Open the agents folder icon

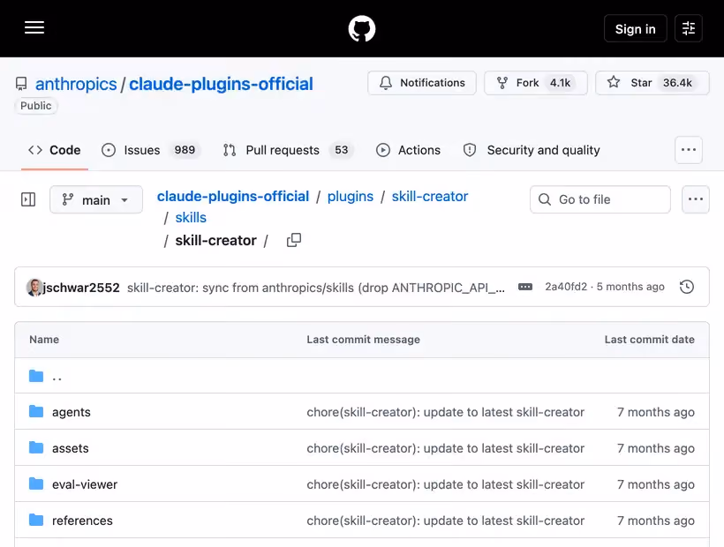tap(36, 411)
